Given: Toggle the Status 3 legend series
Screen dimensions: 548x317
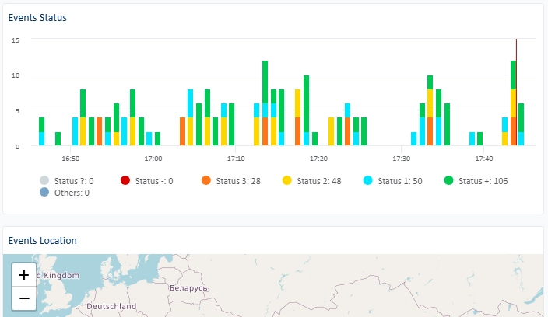Looking at the screenshot, I should (231, 181).
